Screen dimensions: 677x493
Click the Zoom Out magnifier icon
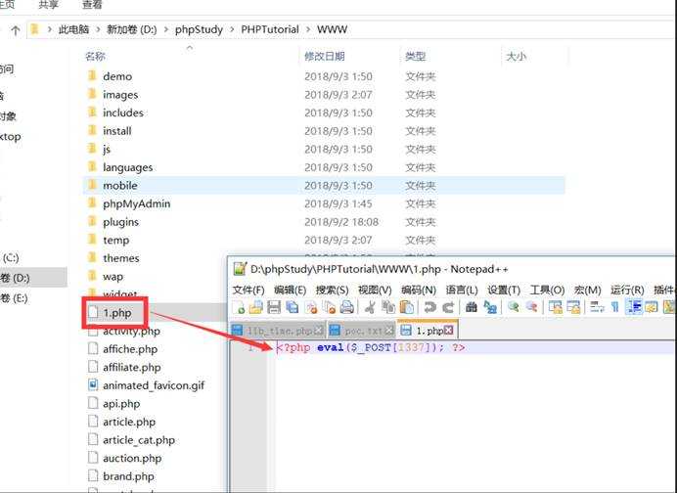531,307
